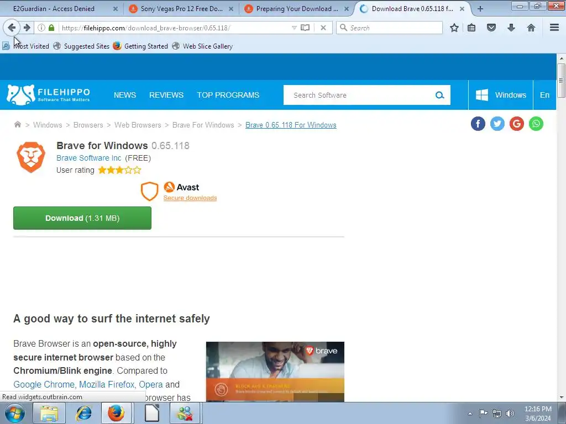
Task: Show hidden tray icons arrow
Action: coord(470,414)
